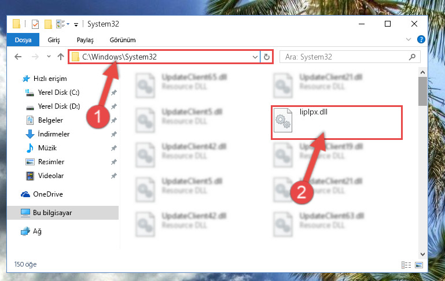
Task: Click the search magnifier icon
Action: click(412, 57)
